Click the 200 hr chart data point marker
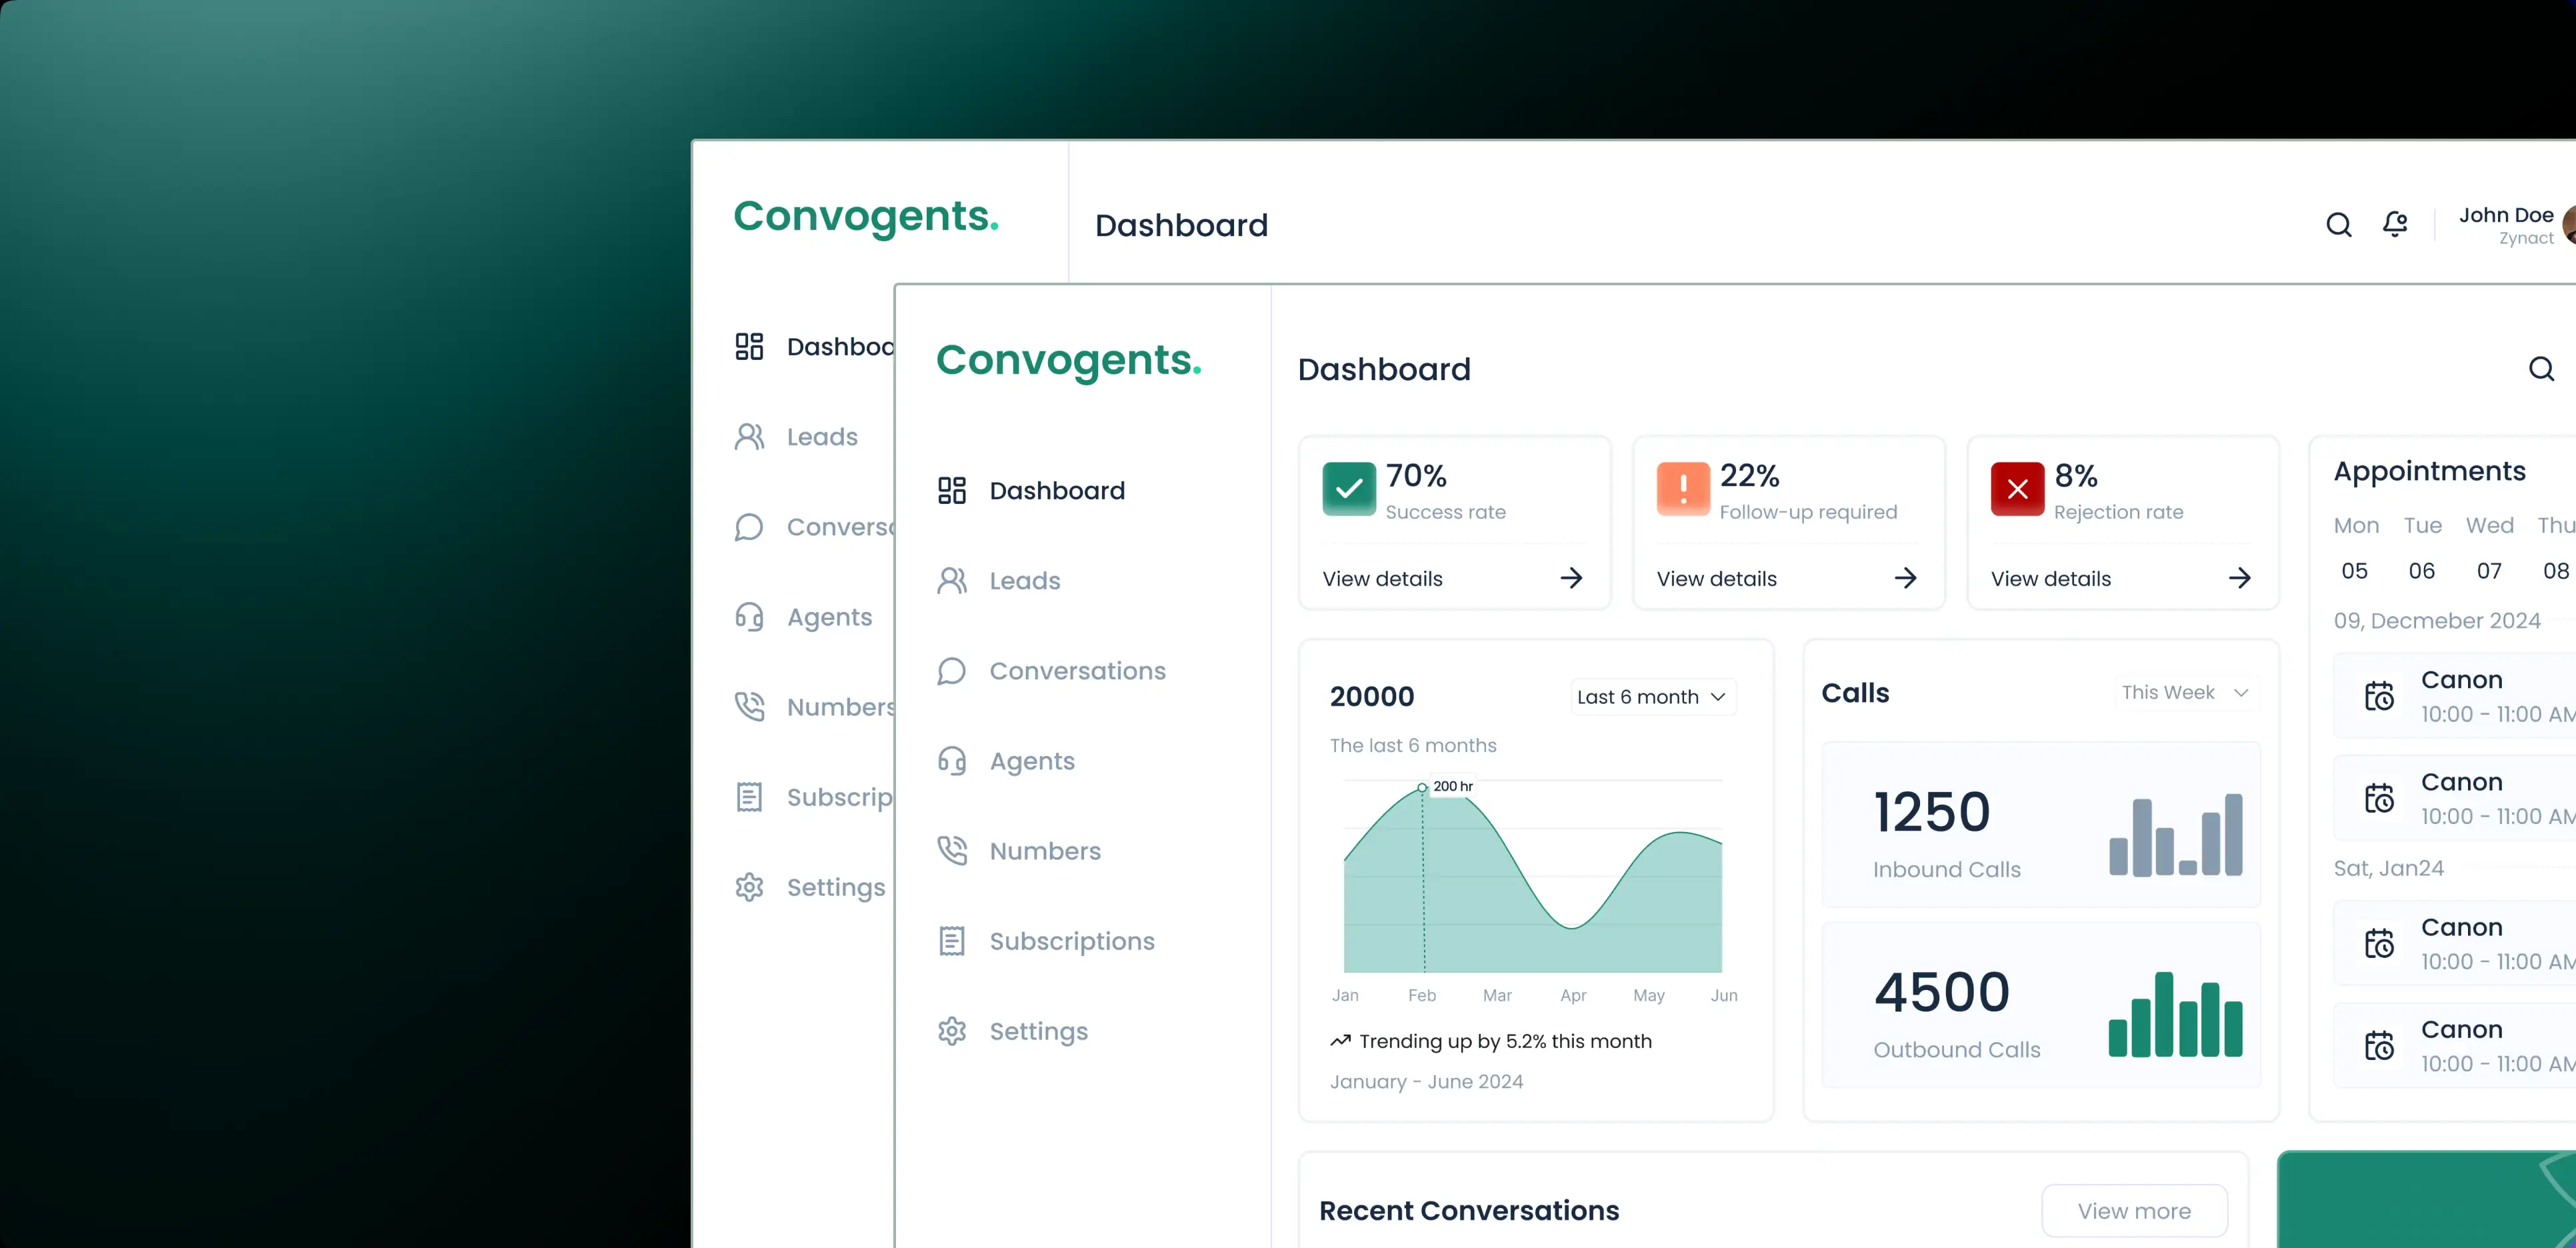This screenshot has width=2576, height=1248. (x=1422, y=787)
